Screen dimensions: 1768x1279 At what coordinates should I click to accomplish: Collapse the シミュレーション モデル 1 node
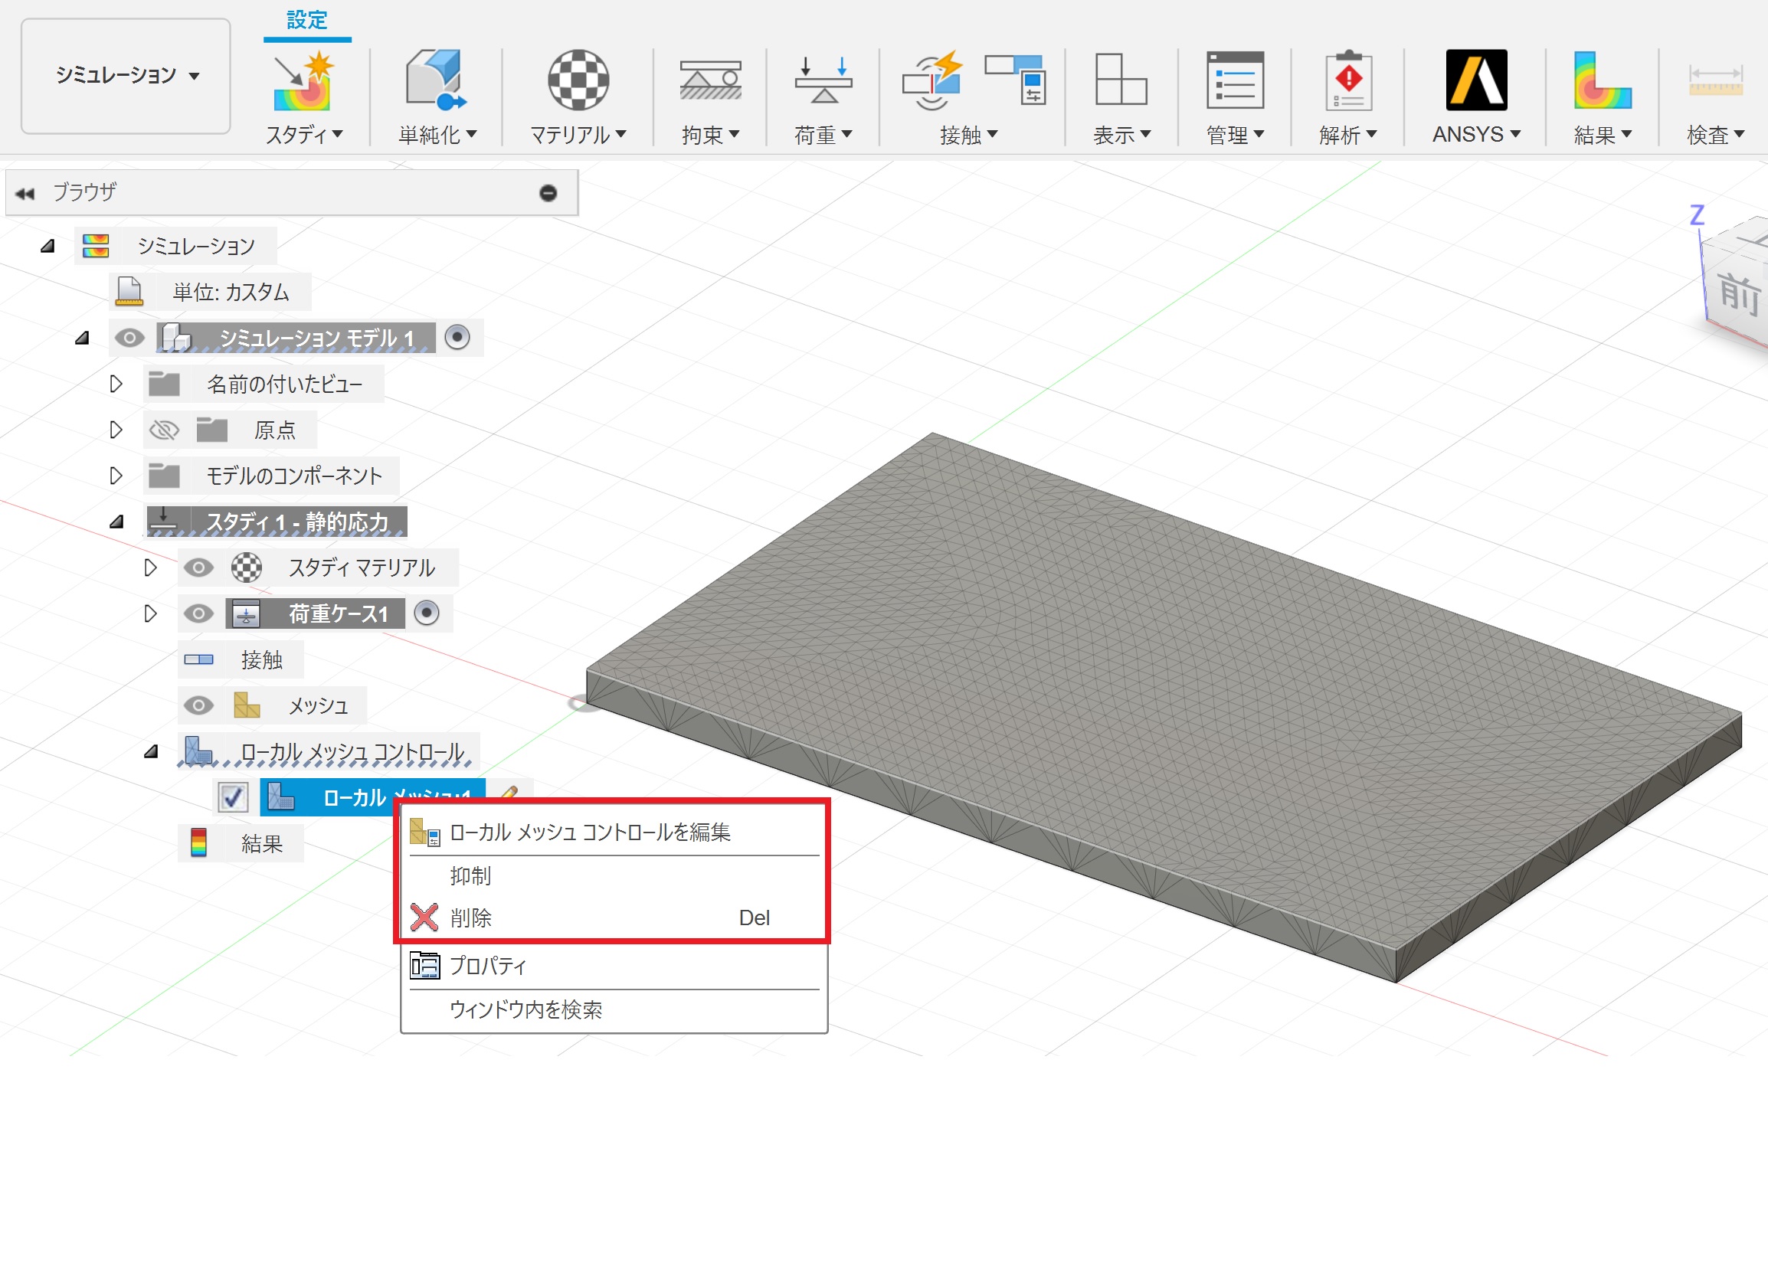82,339
